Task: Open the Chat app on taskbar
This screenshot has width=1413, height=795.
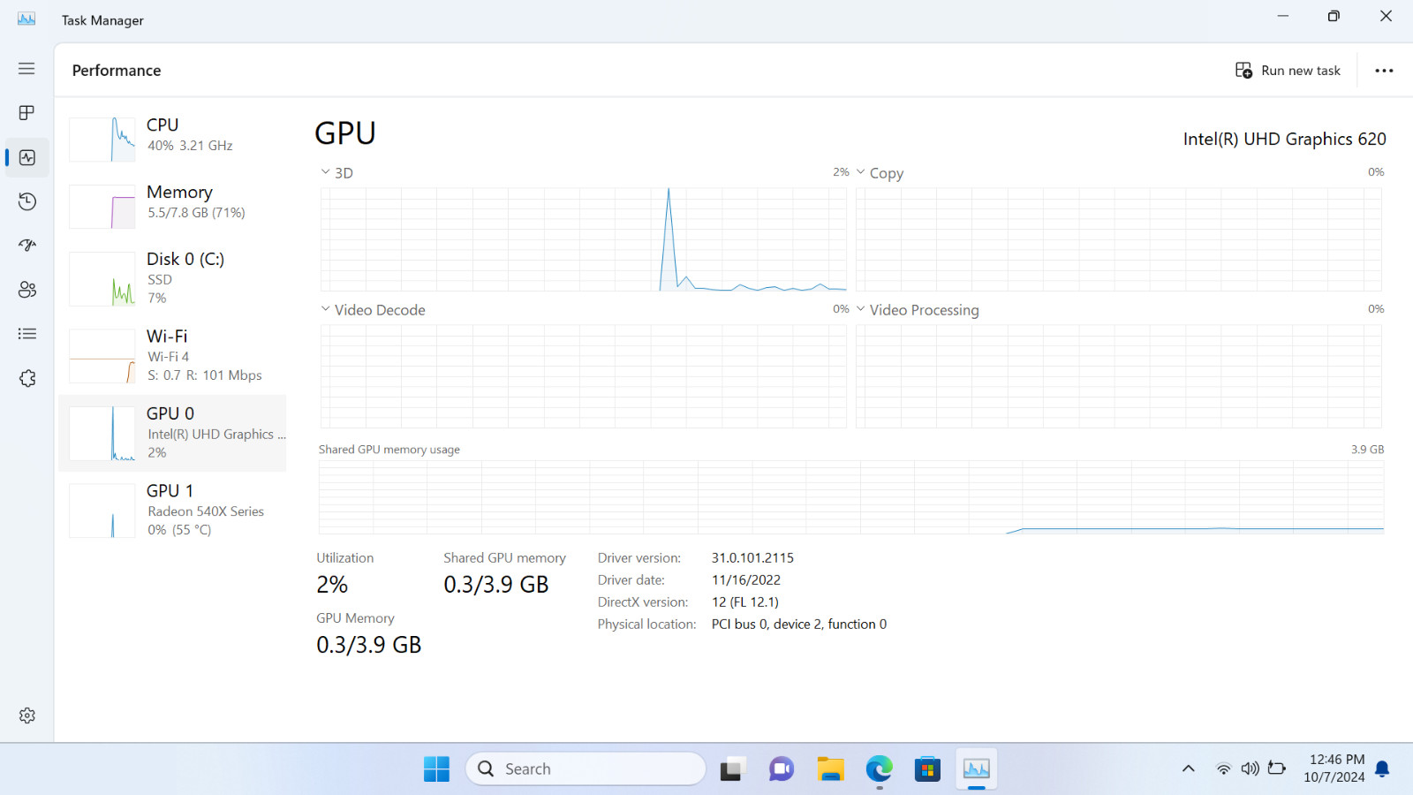Action: (x=781, y=769)
